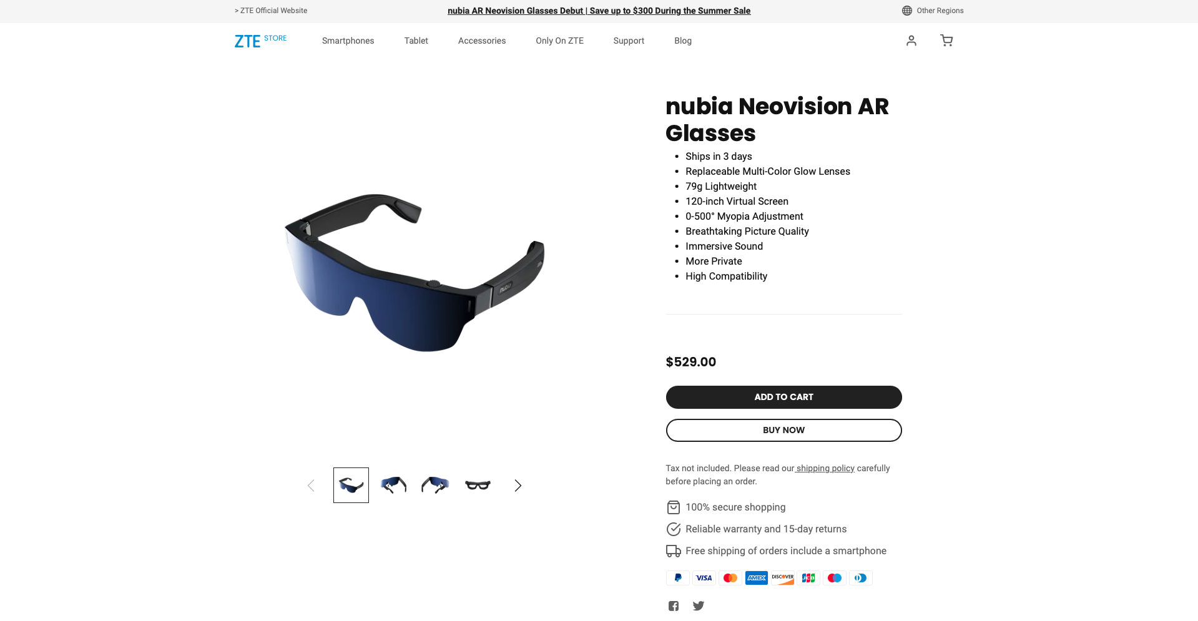Open the Only On ZTE menu

[559, 41]
